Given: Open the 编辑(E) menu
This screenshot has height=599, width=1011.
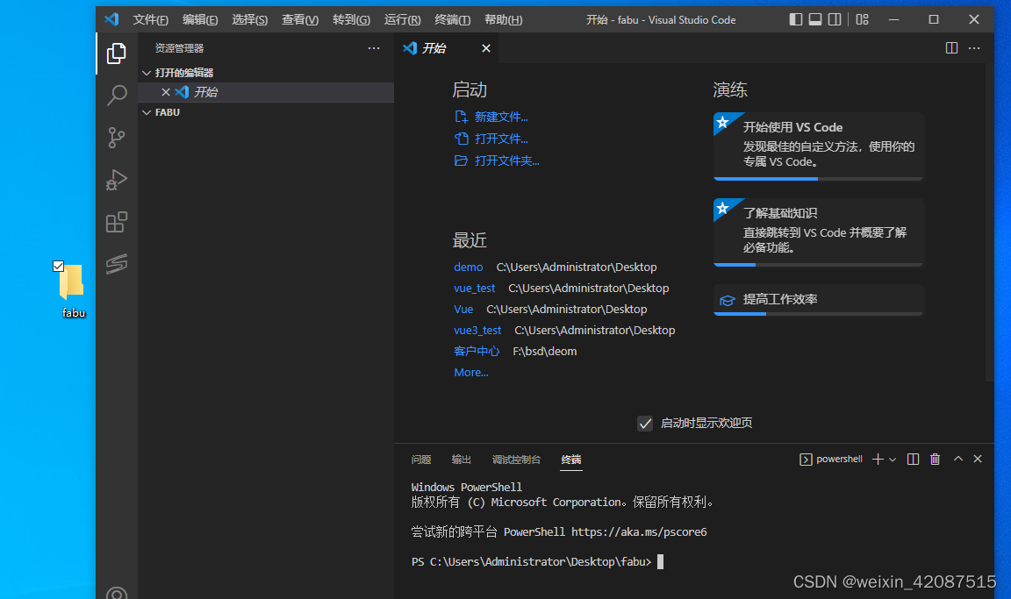Looking at the screenshot, I should [x=200, y=20].
